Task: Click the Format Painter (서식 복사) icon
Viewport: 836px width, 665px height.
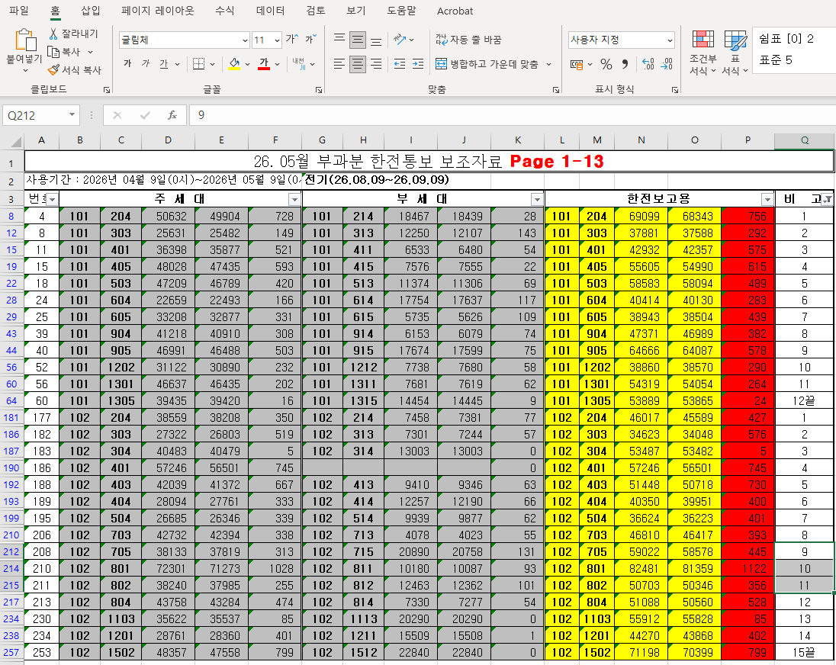Action: point(53,70)
